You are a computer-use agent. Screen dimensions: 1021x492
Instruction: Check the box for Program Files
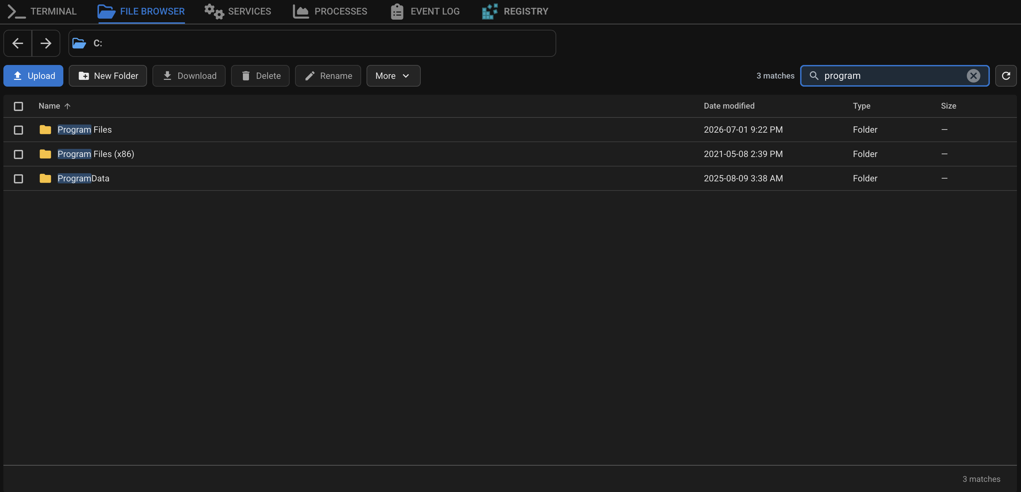[18, 130]
